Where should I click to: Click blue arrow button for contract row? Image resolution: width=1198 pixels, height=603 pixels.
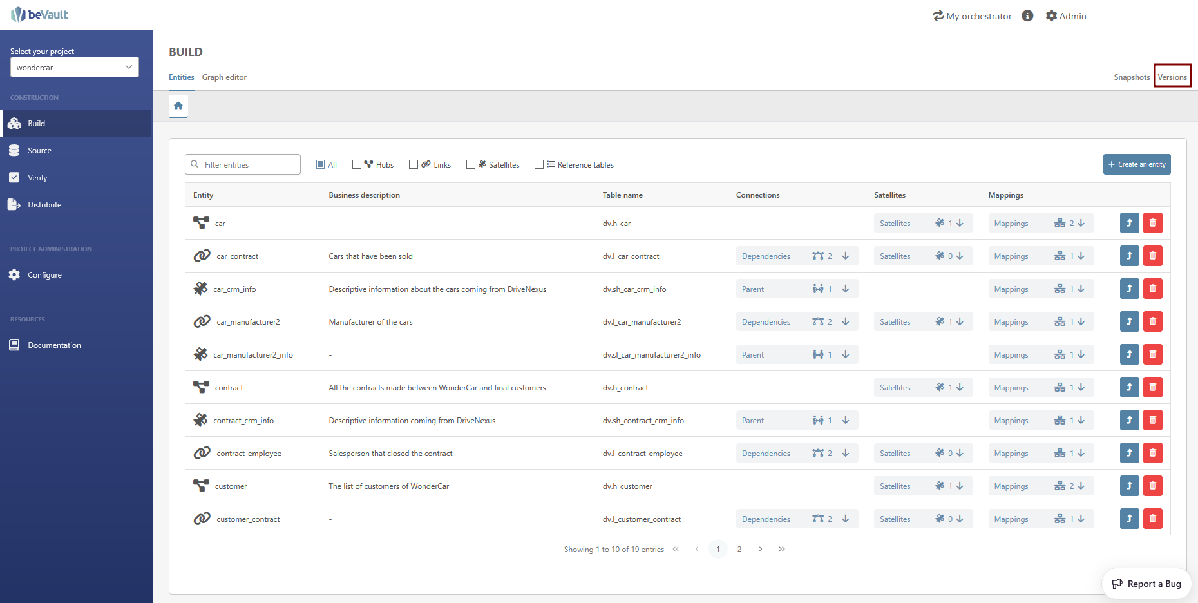[x=1129, y=387]
